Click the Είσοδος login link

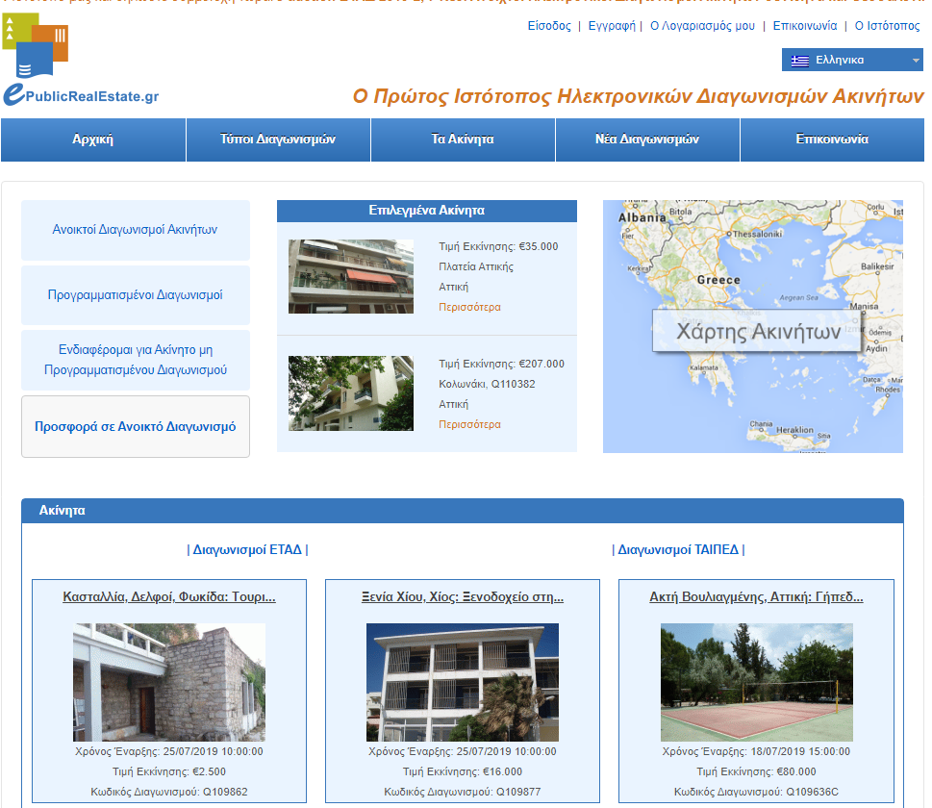[x=549, y=26]
